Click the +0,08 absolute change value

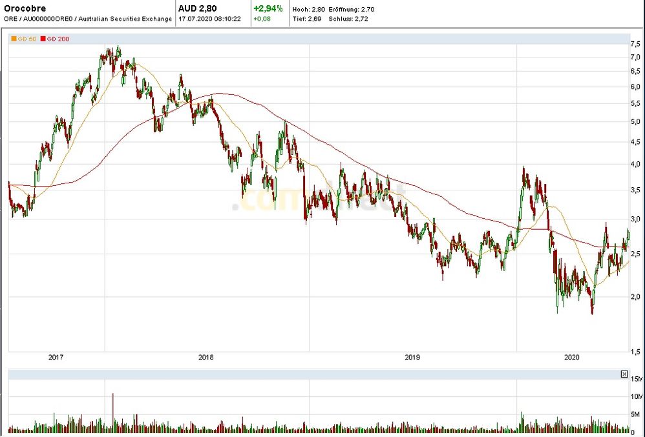tap(262, 19)
